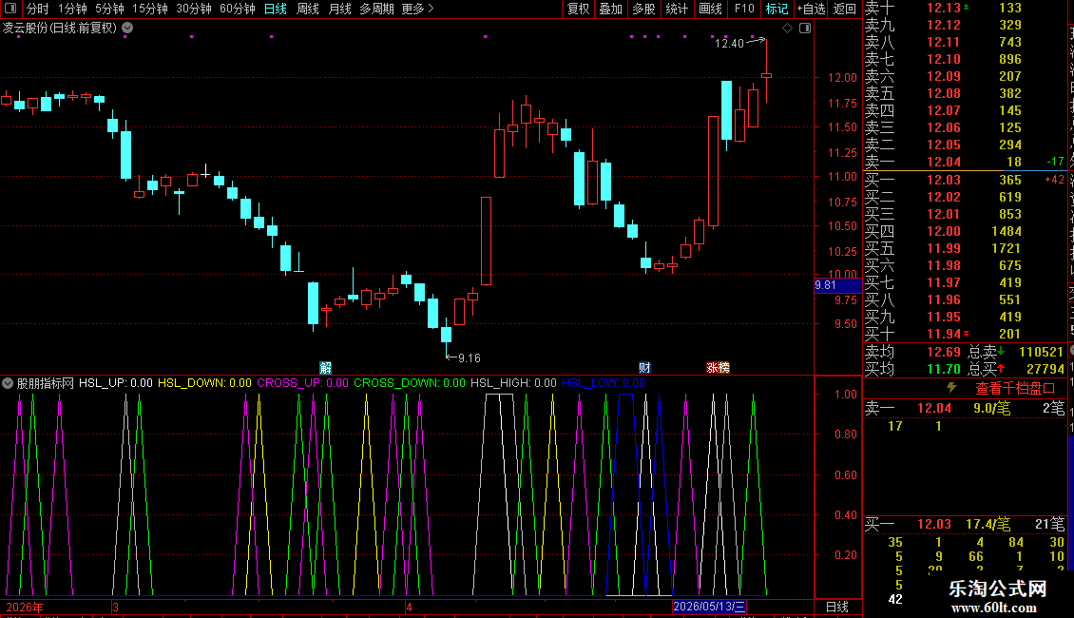
Task: Select the 30分钟 period
Action: pyautogui.click(x=194, y=9)
